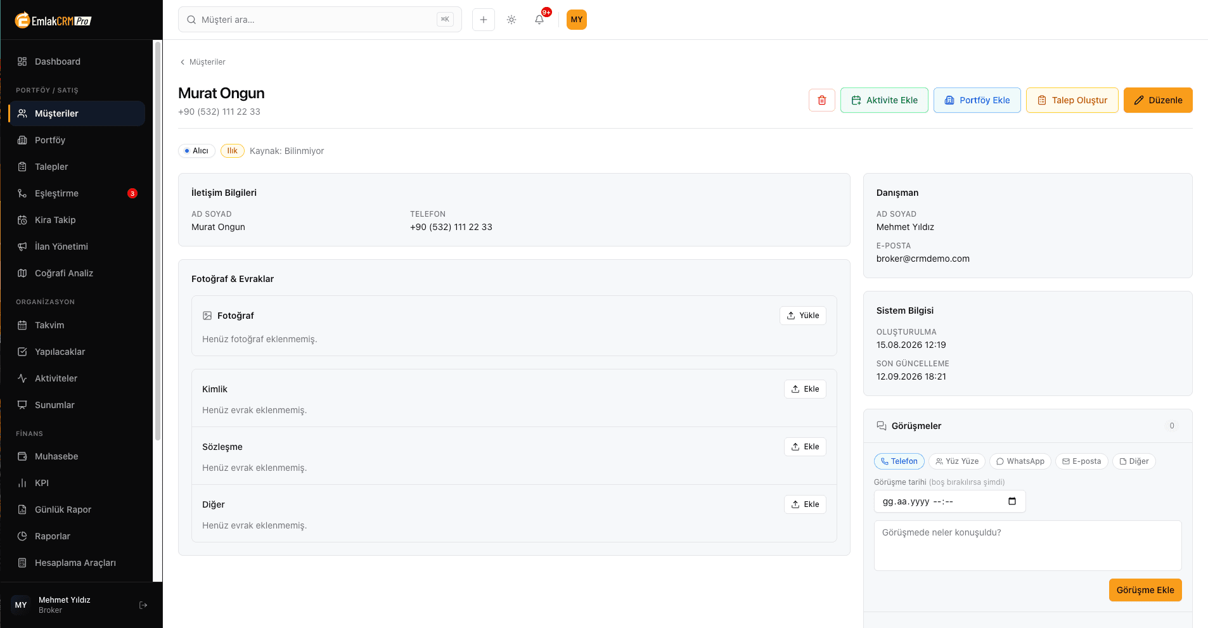Toggle the light/dark theme sun icon
Viewport: 1208px width, 628px height.
point(511,20)
